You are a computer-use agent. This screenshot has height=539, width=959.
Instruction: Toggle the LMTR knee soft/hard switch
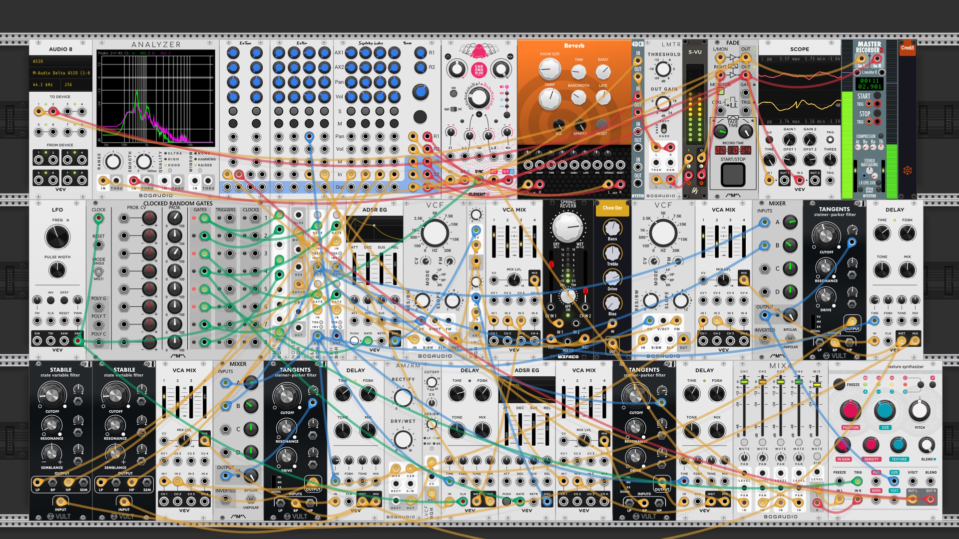point(664,129)
